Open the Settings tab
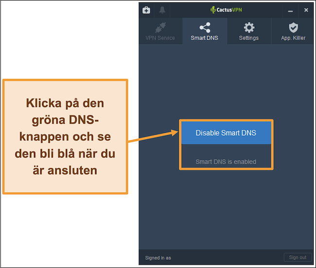This screenshot has height=268, width=316. pyautogui.click(x=249, y=31)
